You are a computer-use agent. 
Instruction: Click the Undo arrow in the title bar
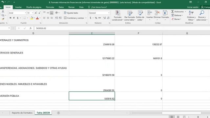coord(3,2)
